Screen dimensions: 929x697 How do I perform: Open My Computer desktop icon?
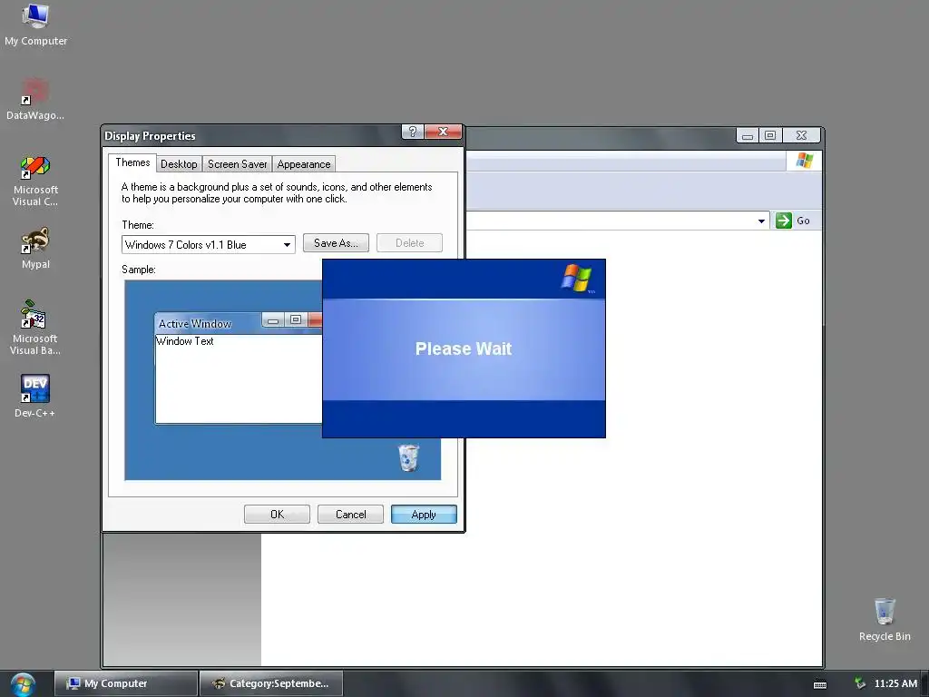(x=35, y=25)
